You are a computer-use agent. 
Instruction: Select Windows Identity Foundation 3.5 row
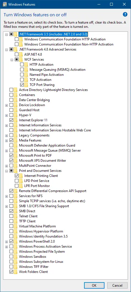43,236
